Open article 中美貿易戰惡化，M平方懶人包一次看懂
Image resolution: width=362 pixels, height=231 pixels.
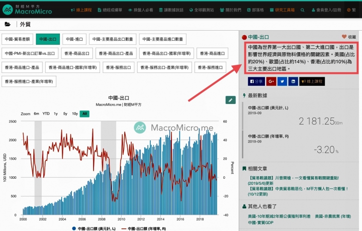click(298, 191)
